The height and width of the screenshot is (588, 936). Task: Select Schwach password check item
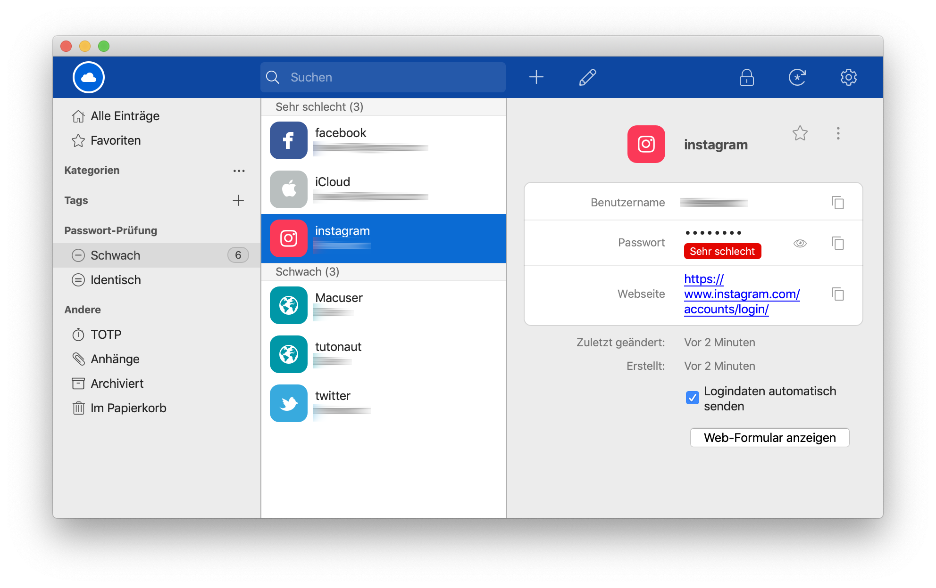click(156, 255)
